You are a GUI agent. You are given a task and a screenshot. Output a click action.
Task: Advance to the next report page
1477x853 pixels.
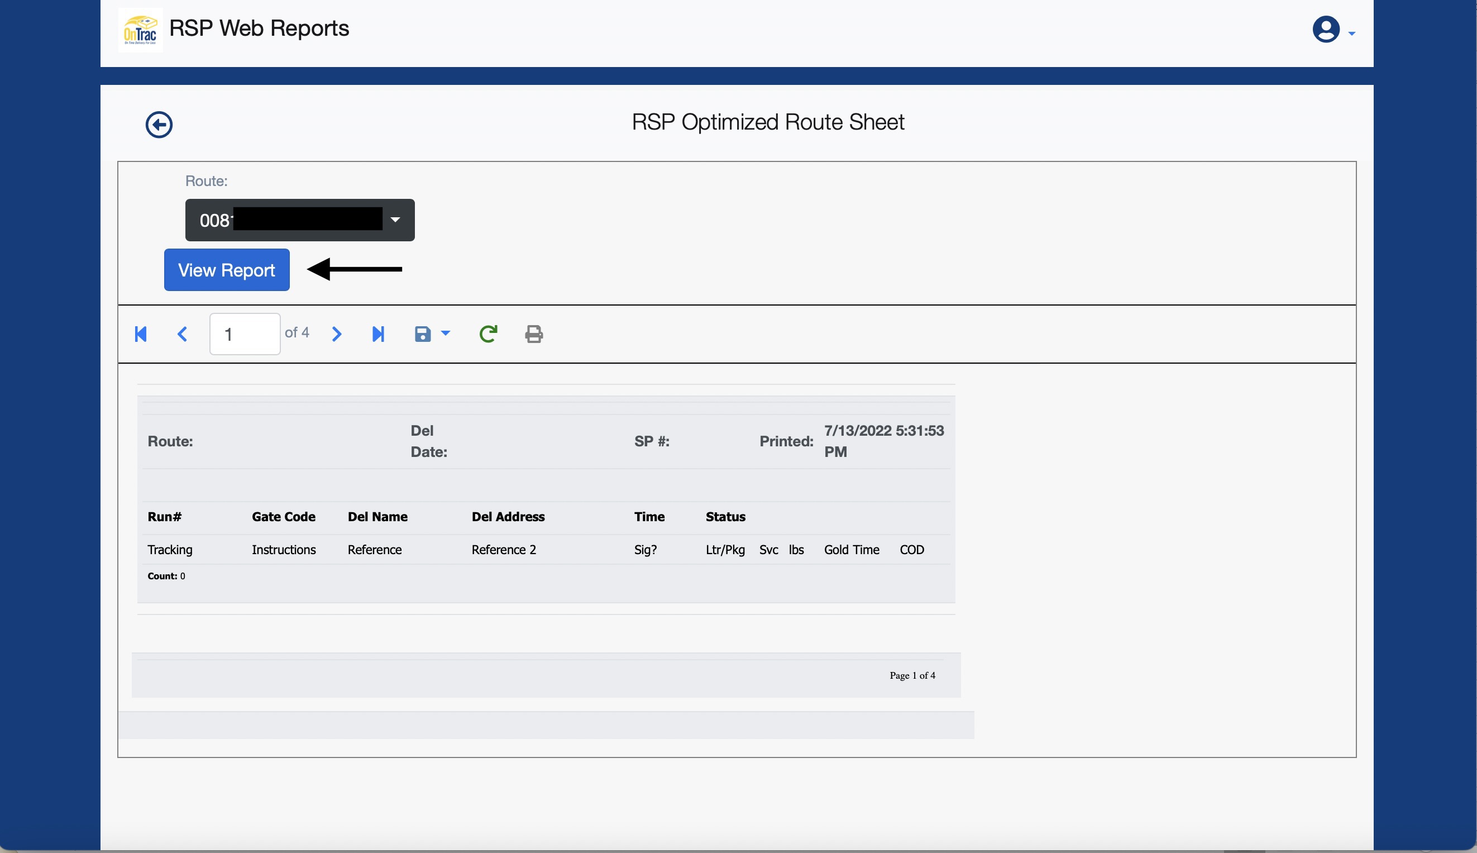point(336,334)
